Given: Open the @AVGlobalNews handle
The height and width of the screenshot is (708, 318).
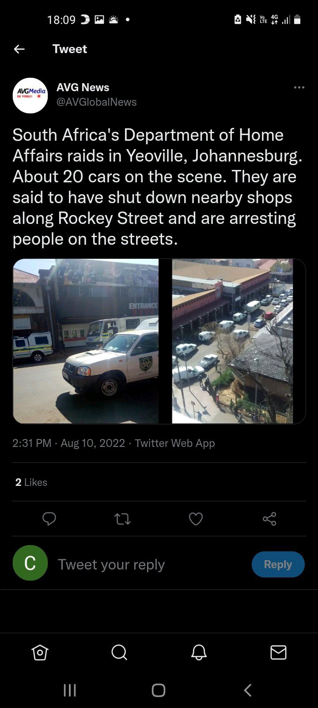Looking at the screenshot, I should pos(97,102).
